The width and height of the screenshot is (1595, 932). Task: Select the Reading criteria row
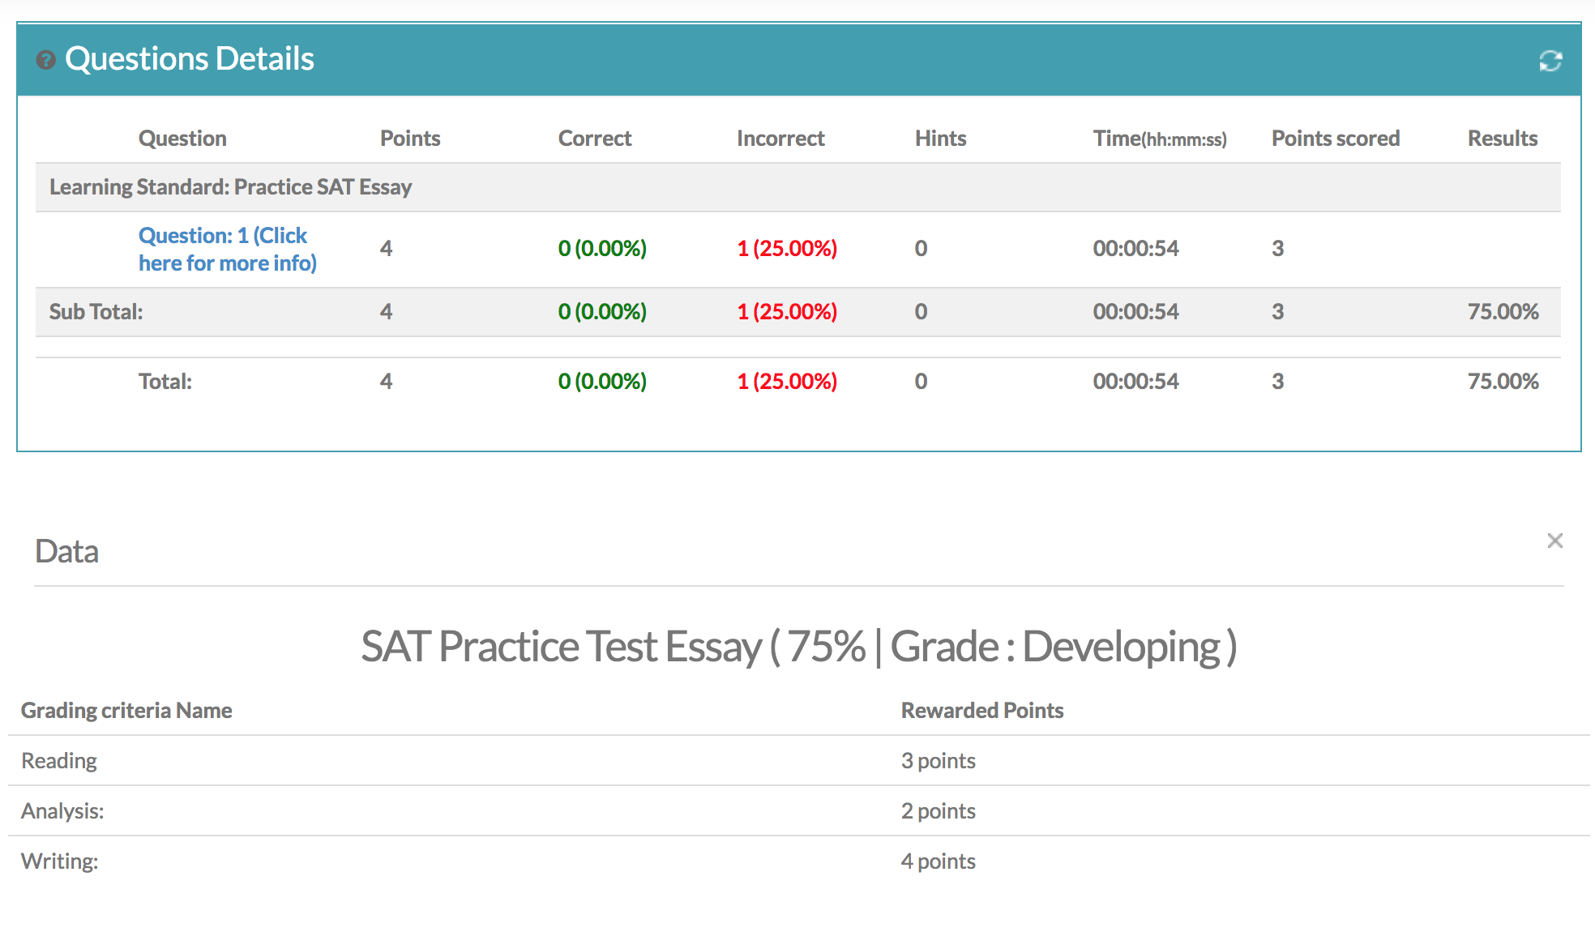[798, 761]
